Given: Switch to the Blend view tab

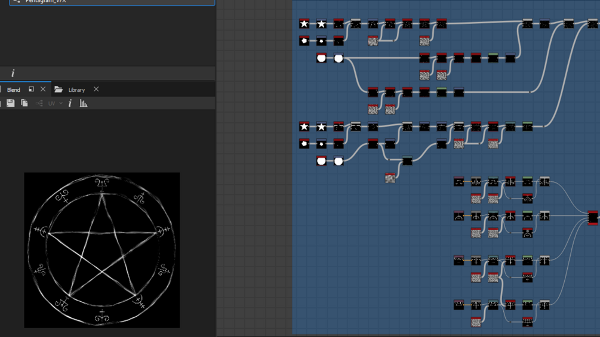Looking at the screenshot, I should 13,90.
